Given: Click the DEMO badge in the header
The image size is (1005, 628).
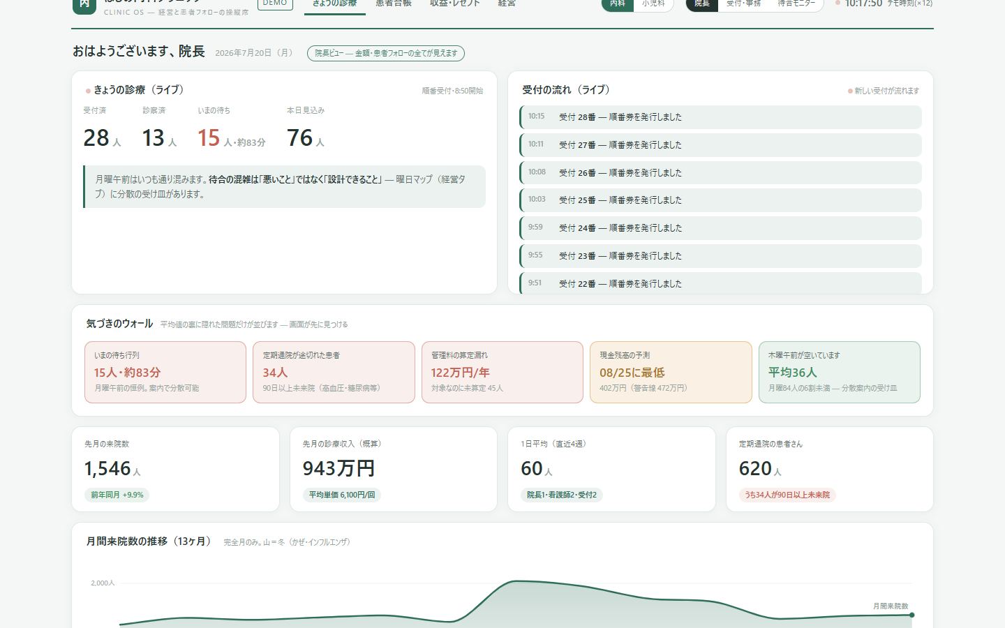Looking at the screenshot, I should point(275,3).
